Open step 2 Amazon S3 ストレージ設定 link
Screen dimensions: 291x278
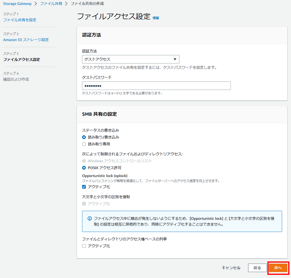tap(26, 40)
